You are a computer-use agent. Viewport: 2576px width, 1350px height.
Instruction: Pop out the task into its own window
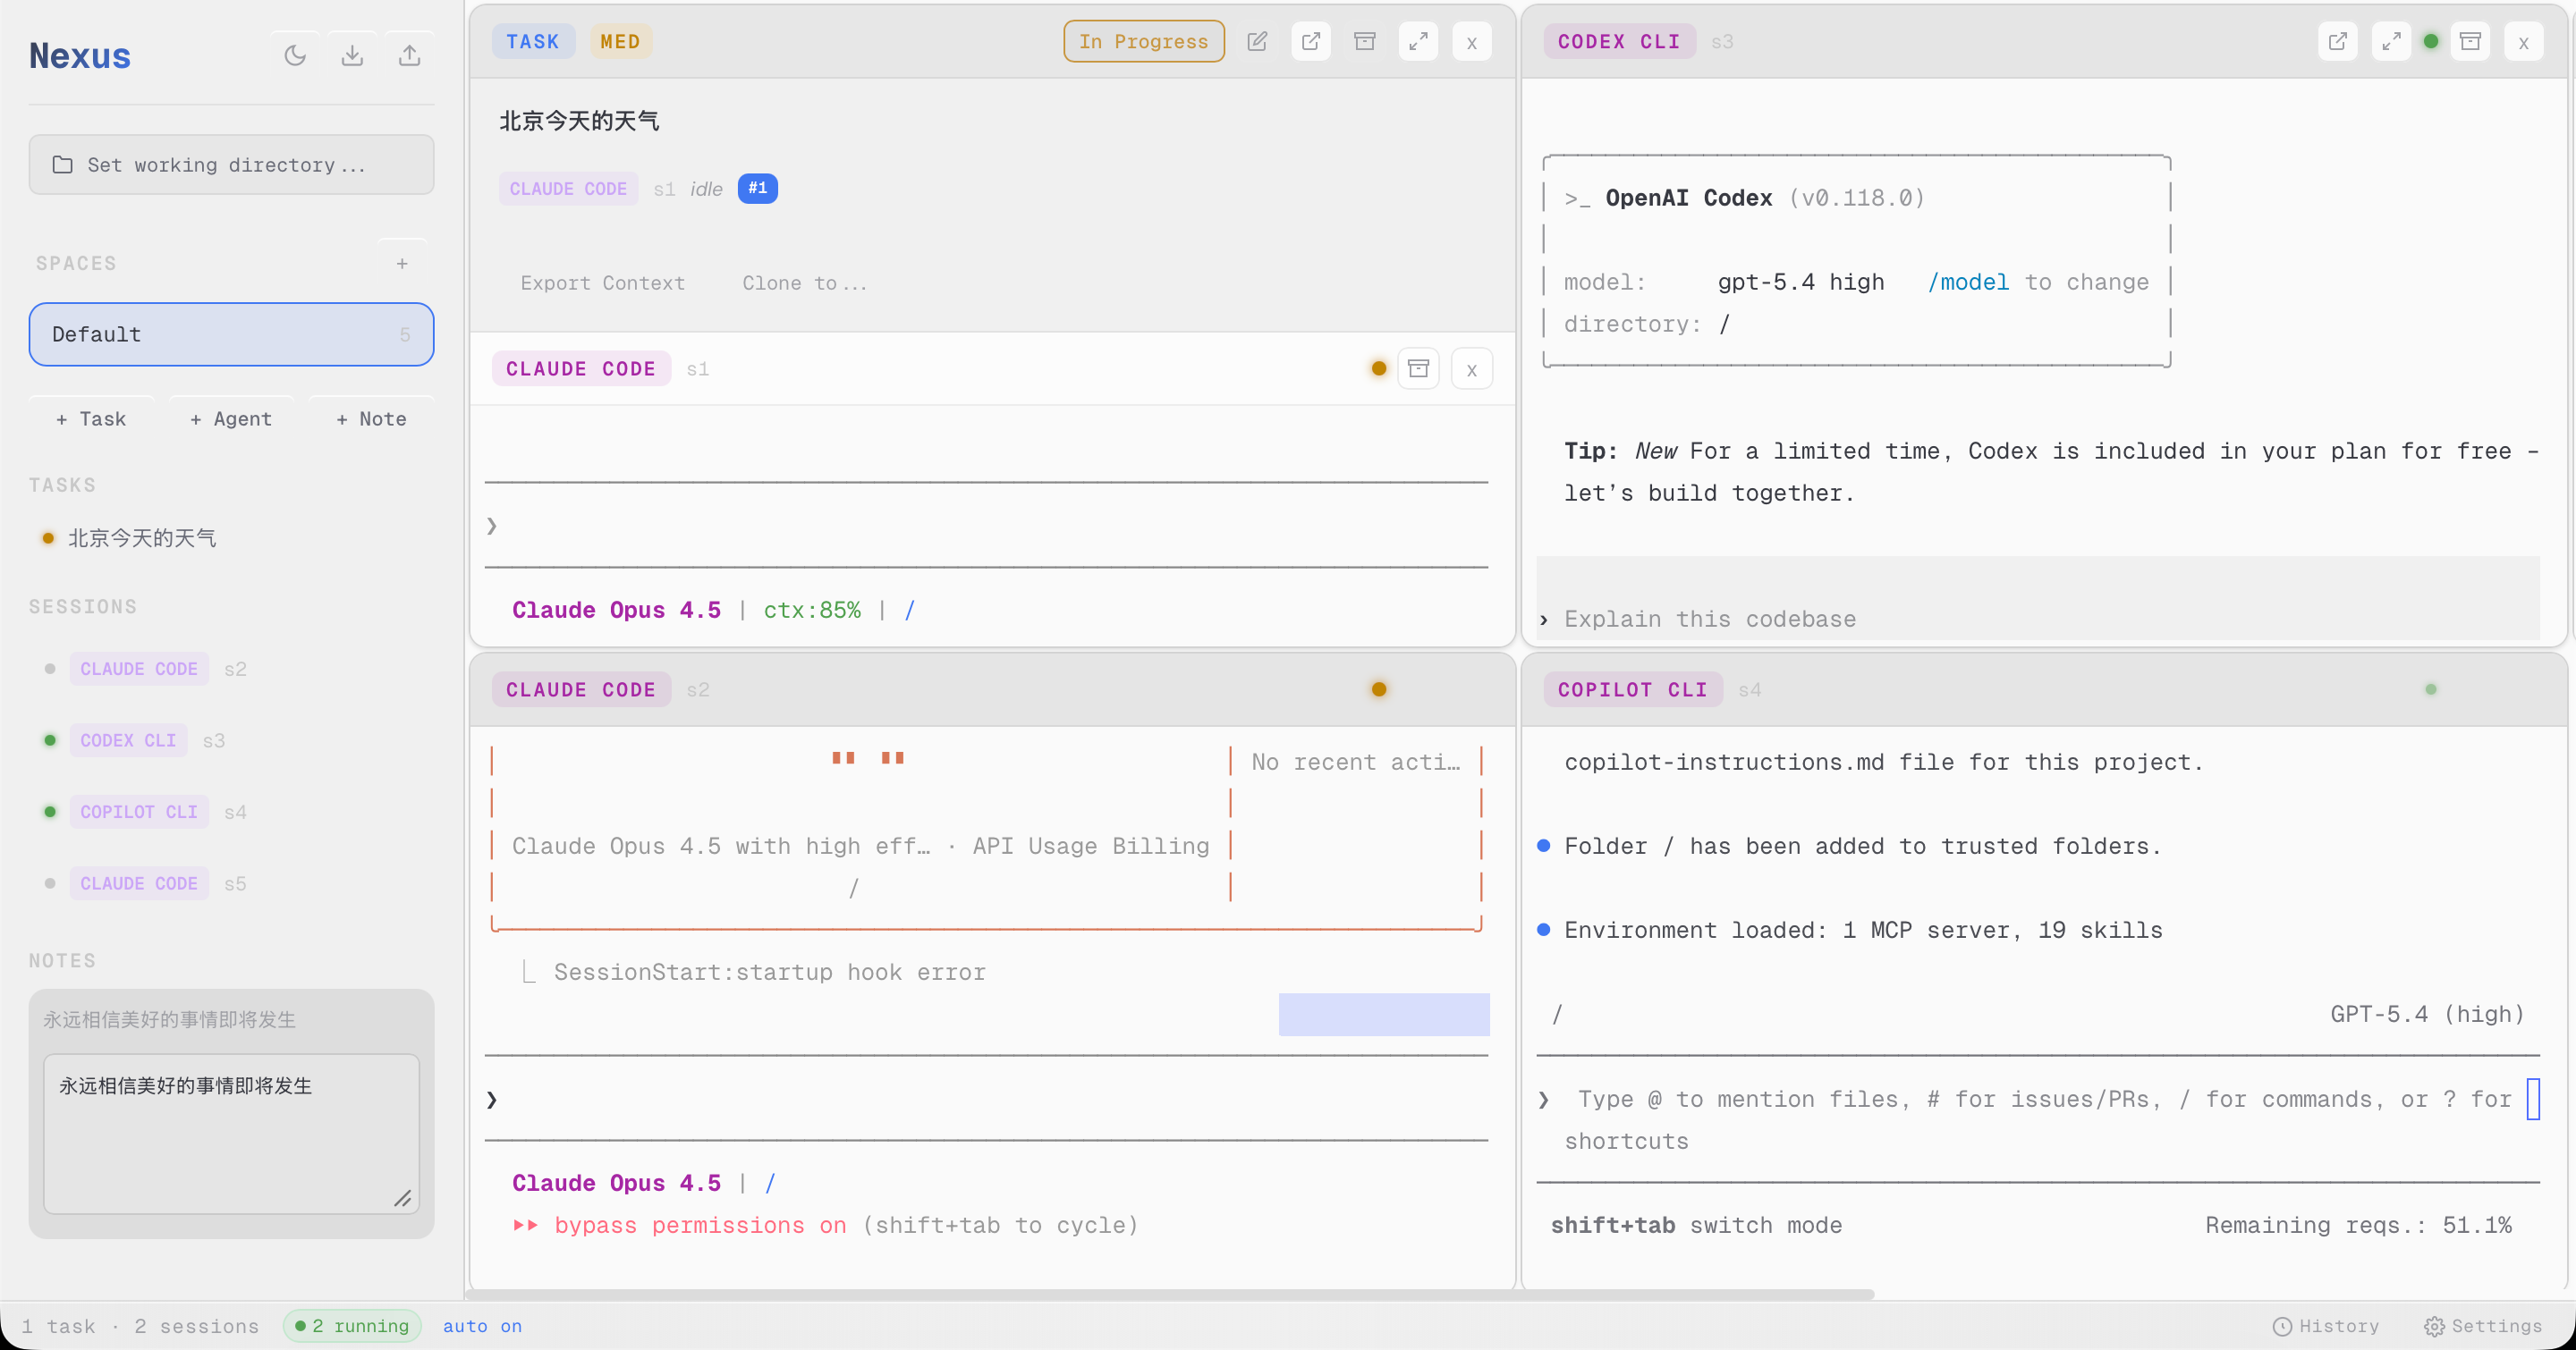(1311, 41)
